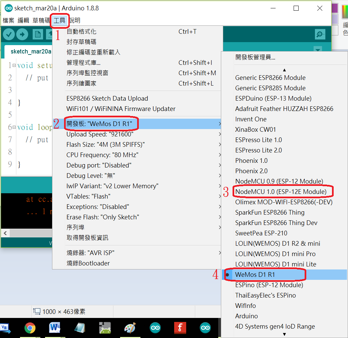Select Generic ESP8266 Module board

284,78
